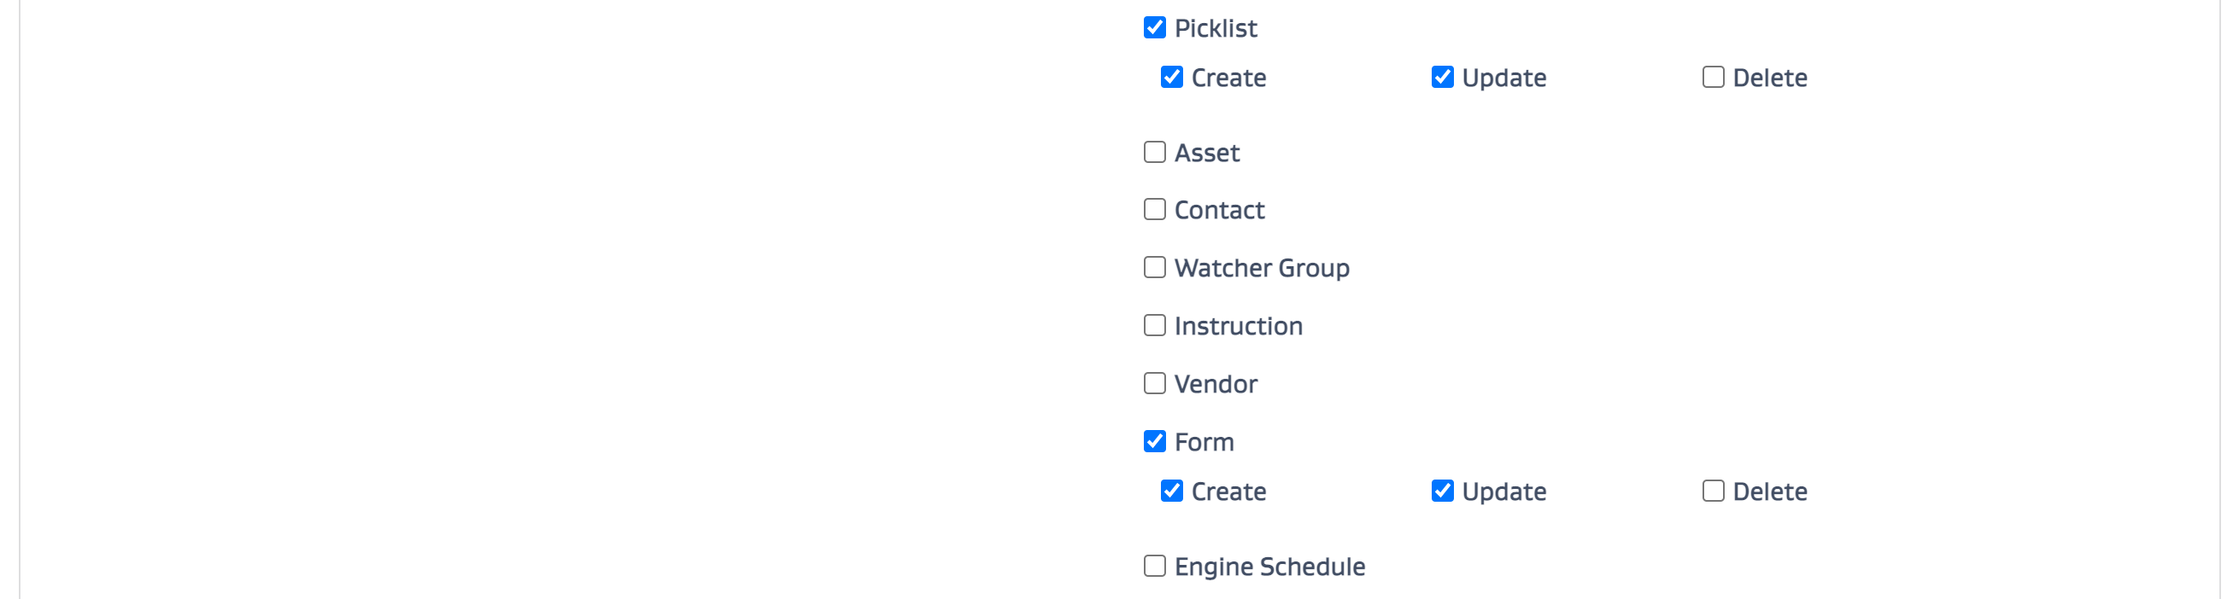Click the Watcher Group label text
Screen dimensions: 2233x599
click(x=1261, y=268)
